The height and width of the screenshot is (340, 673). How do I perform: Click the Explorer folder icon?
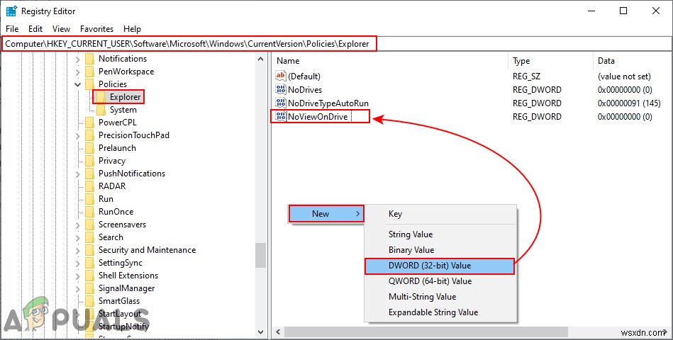pyautogui.click(x=101, y=97)
